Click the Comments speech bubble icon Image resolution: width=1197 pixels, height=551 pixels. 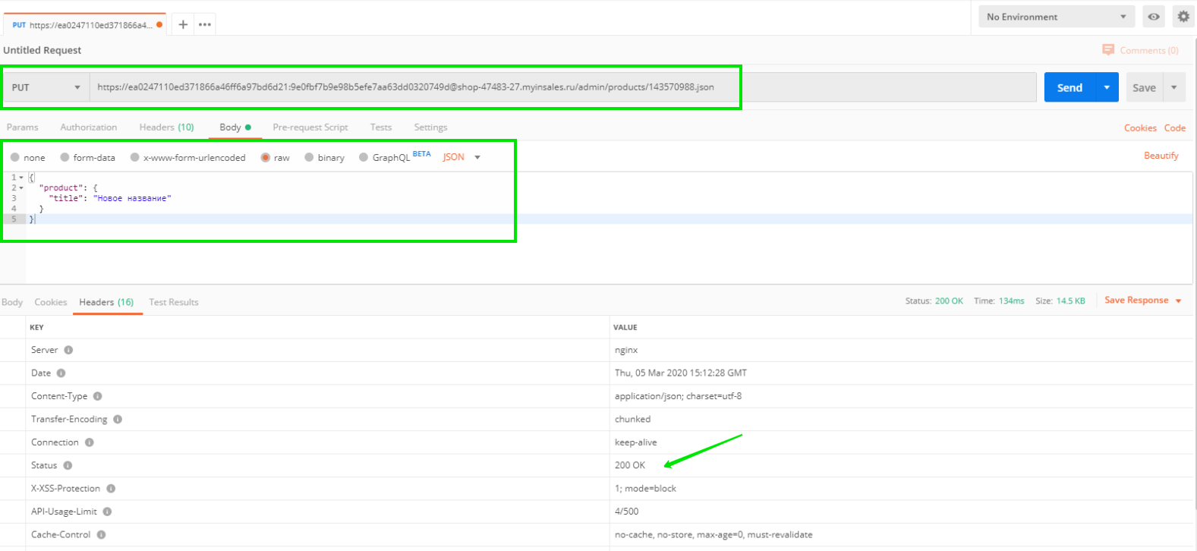tap(1108, 50)
